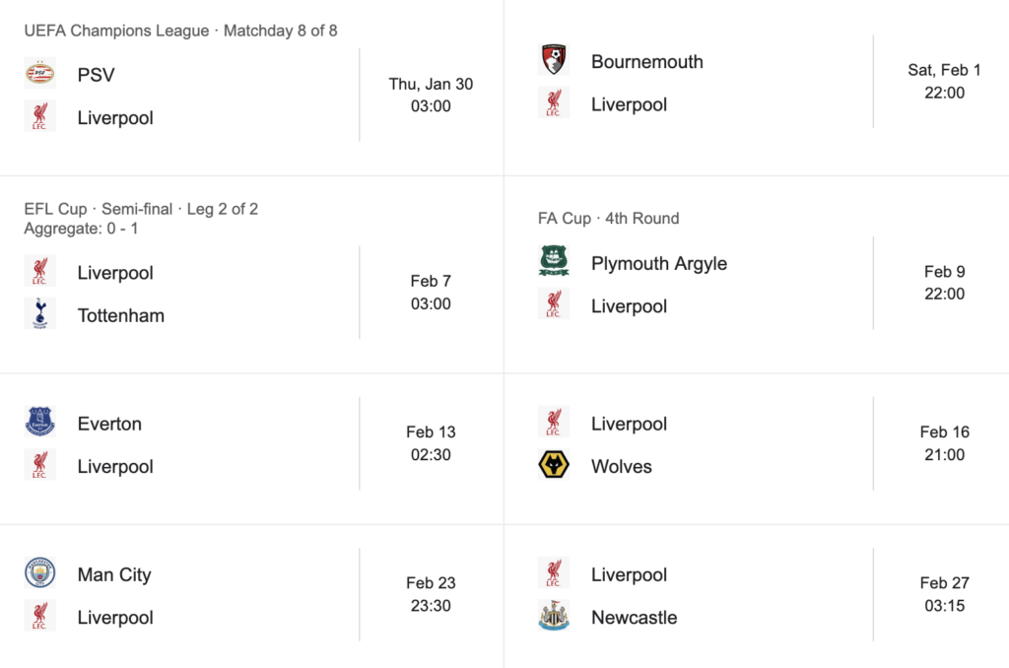Viewport: 1009px width, 668px height.
Task: Click the Bournemouth club crest
Action: pos(554,61)
